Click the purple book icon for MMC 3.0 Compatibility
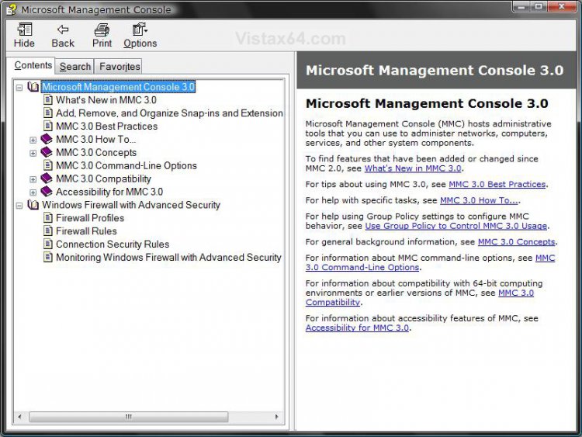 [47, 179]
